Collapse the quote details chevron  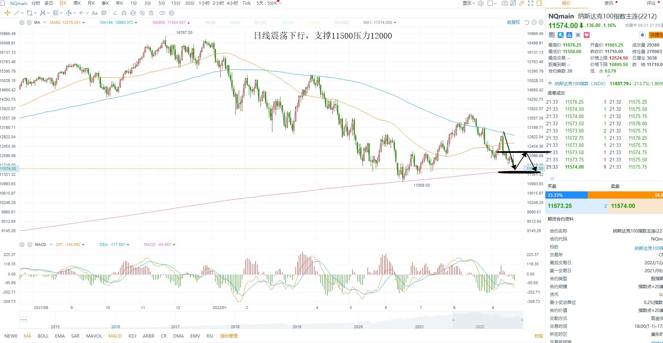[608, 76]
